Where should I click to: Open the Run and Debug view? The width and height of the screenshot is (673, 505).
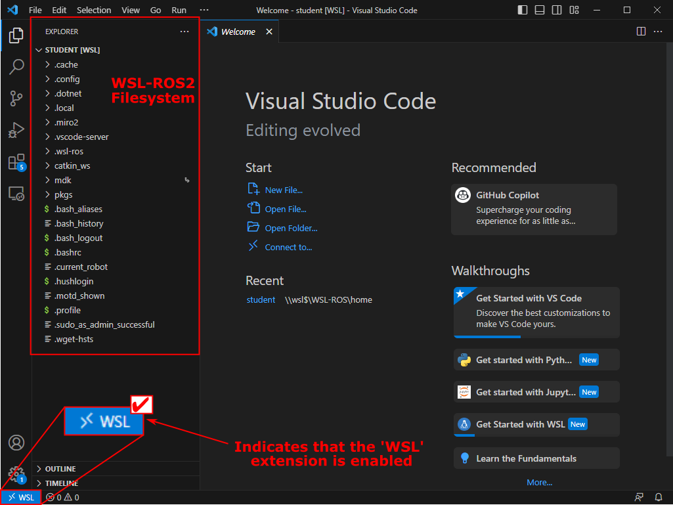coord(16,130)
